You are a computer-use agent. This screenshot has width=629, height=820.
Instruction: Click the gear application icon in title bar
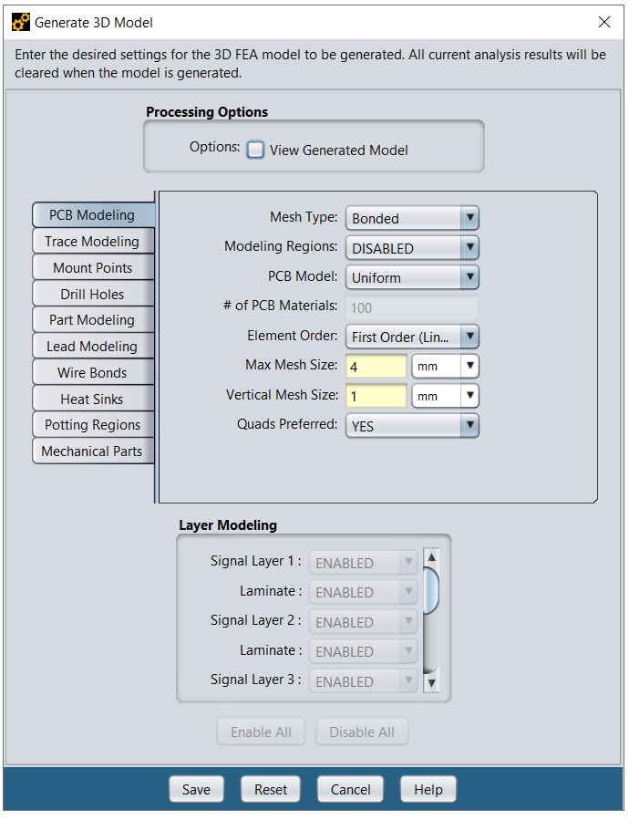pos(20,22)
